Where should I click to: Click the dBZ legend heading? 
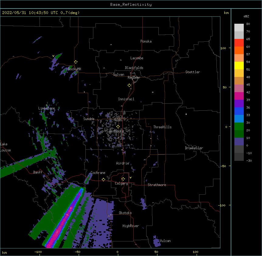(x=246, y=16)
